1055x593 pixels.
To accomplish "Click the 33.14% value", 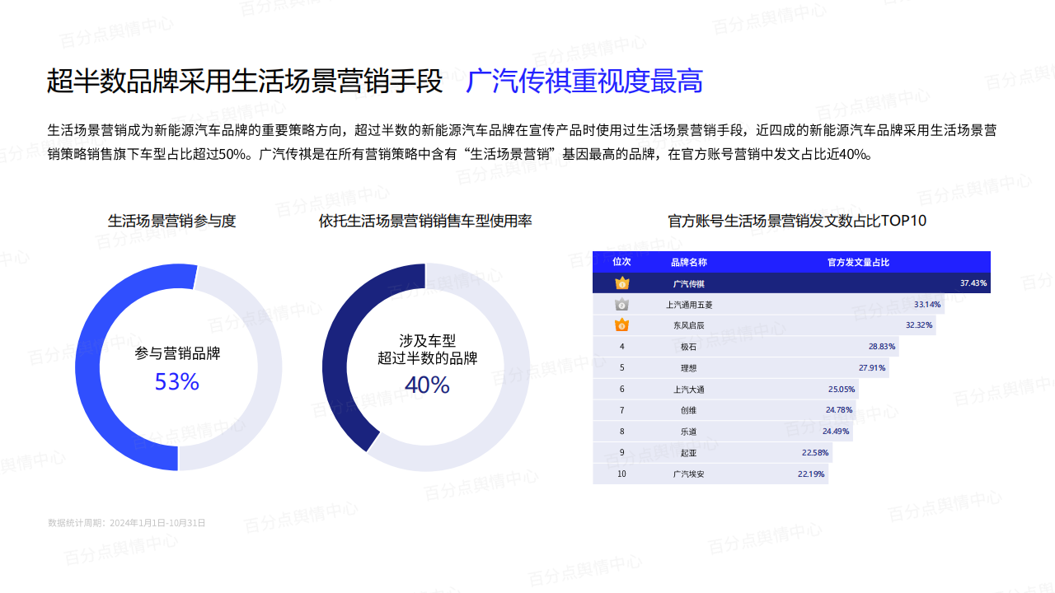I will click(x=927, y=305).
